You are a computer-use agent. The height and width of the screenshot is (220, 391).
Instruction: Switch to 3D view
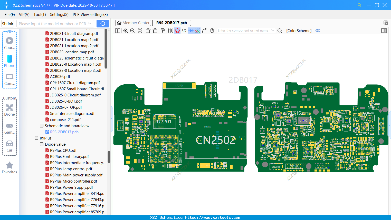[184, 31]
